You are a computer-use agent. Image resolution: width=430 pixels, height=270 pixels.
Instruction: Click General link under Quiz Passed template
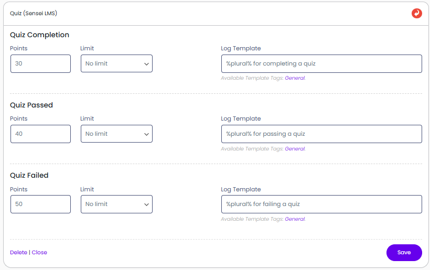294,149
